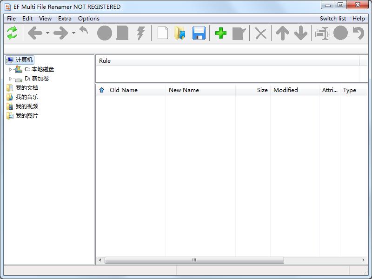Click the horizontal scrollbar right arrow
The width and height of the screenshot is (372, 279).
coord(364,260)
